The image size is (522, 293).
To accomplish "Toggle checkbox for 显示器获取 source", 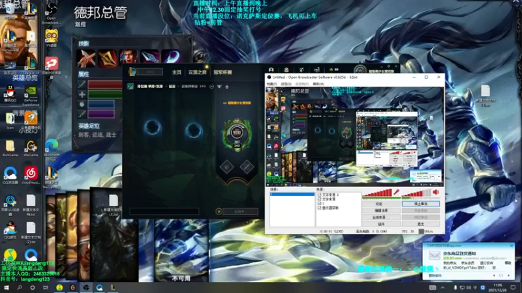I will tap(319, 208).
